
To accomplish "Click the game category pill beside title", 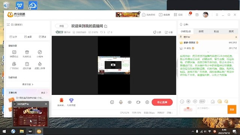I will click(61, 26).
